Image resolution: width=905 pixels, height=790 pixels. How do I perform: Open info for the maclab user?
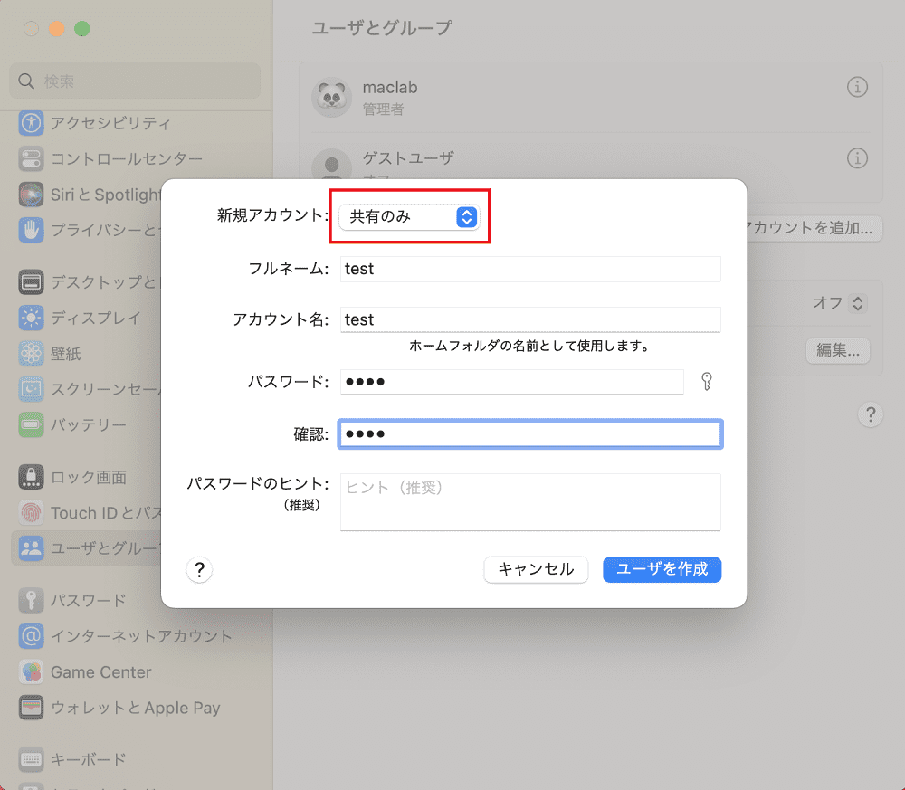point(857,87)
